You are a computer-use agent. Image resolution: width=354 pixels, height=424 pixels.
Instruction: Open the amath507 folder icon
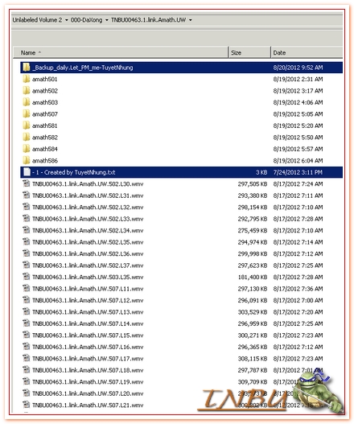27,113
